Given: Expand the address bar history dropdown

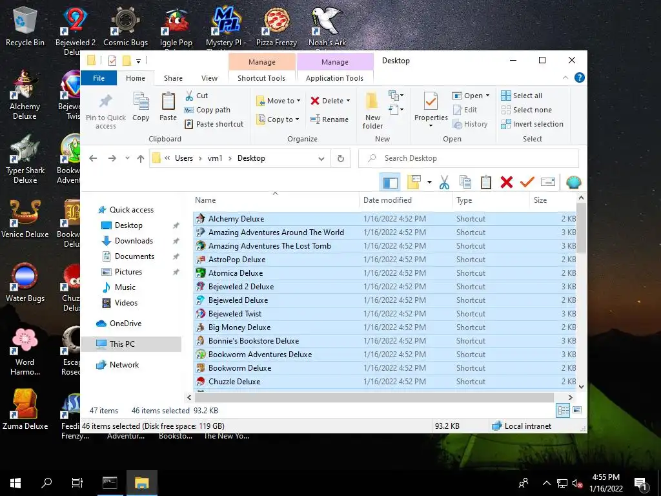Looking at the screenshot, I should (321, 159).
